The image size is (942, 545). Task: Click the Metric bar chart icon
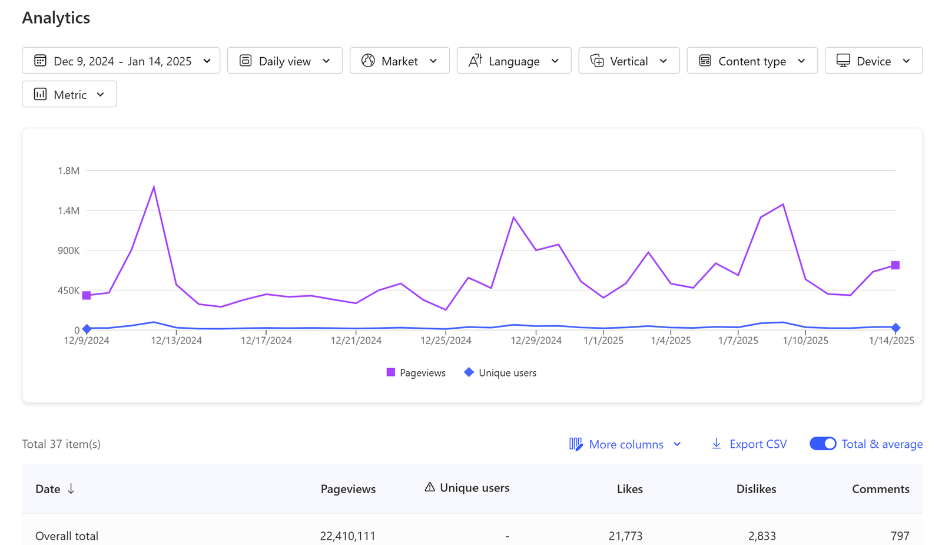tap(40, 94)
